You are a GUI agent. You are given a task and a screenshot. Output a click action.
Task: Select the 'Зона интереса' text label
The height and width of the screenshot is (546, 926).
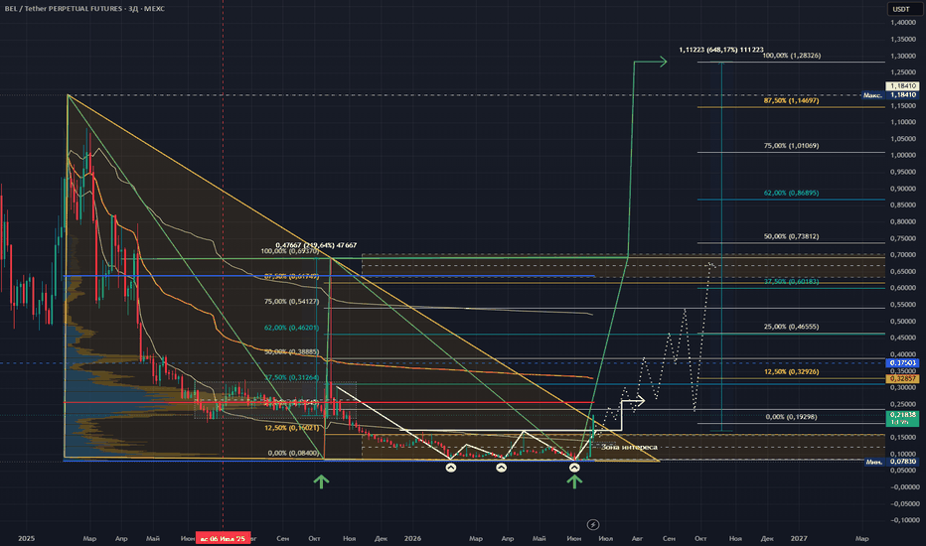click(629, 447)
